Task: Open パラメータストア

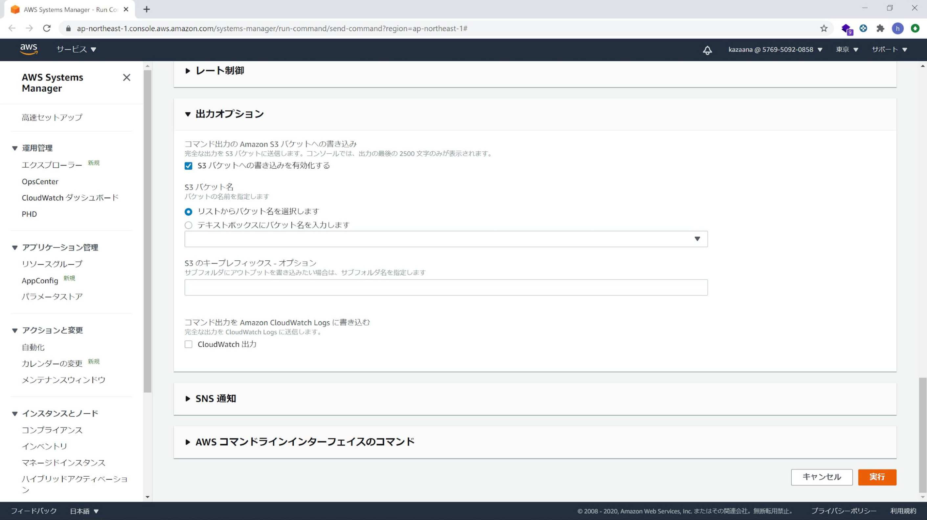Action: (52, 297)
